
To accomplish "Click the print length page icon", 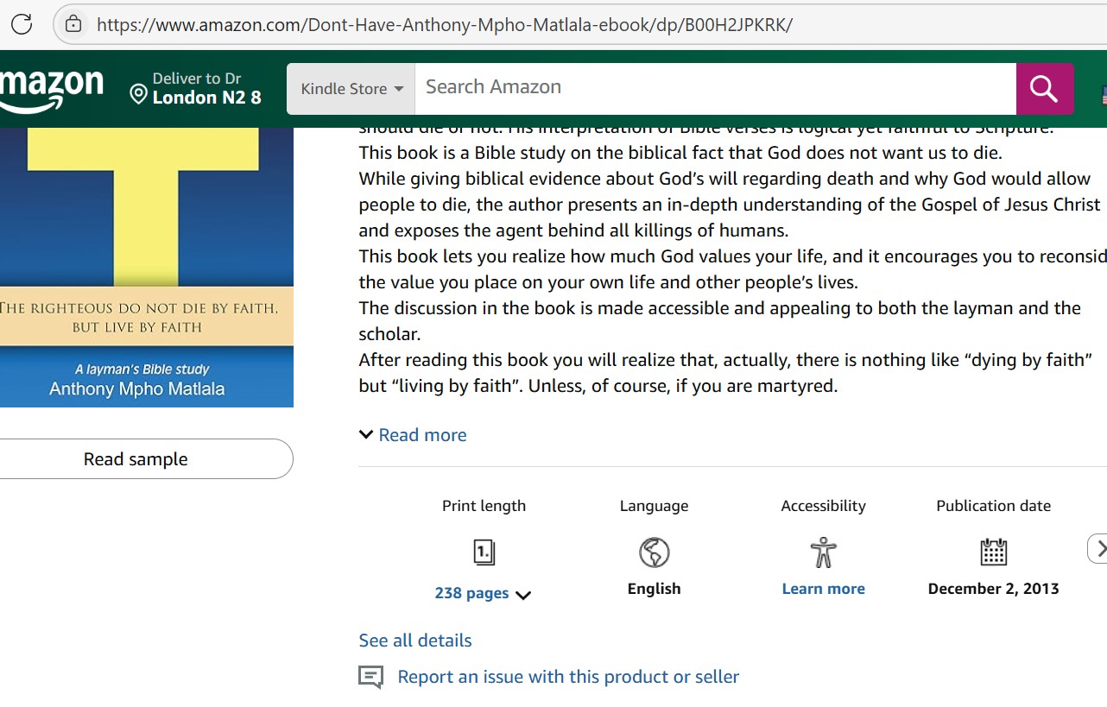I will 484,552.
